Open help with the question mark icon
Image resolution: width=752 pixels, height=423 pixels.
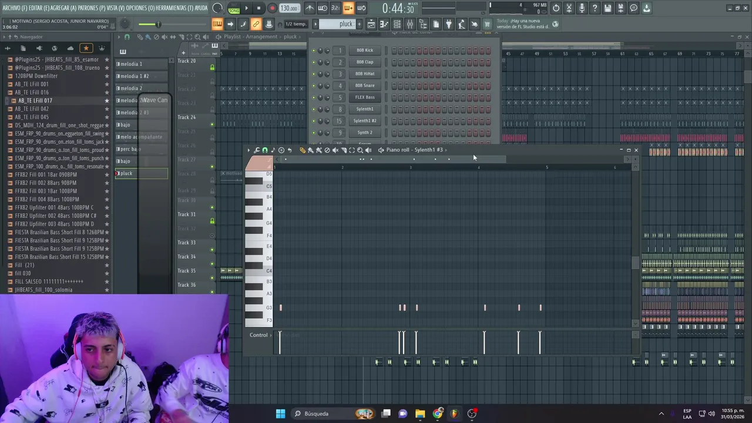(x=595, y=8)
